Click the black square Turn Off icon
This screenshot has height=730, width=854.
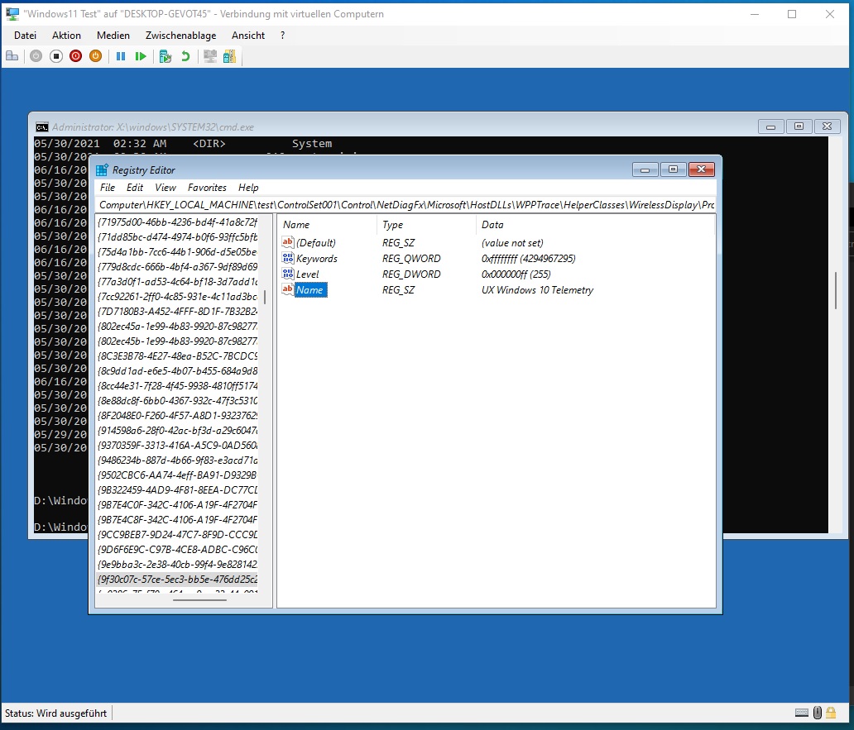(x=56, y=56)
